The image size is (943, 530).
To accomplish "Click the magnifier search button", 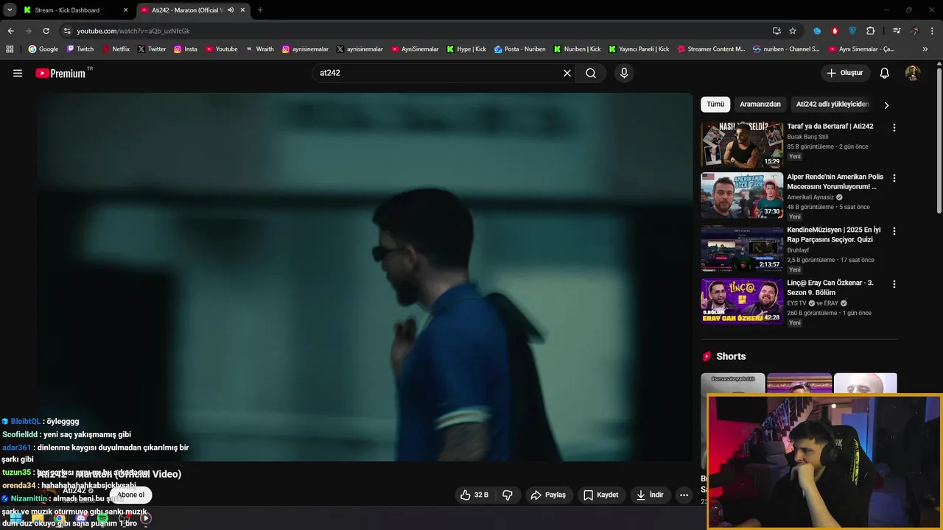I will (x=591, y=73).
